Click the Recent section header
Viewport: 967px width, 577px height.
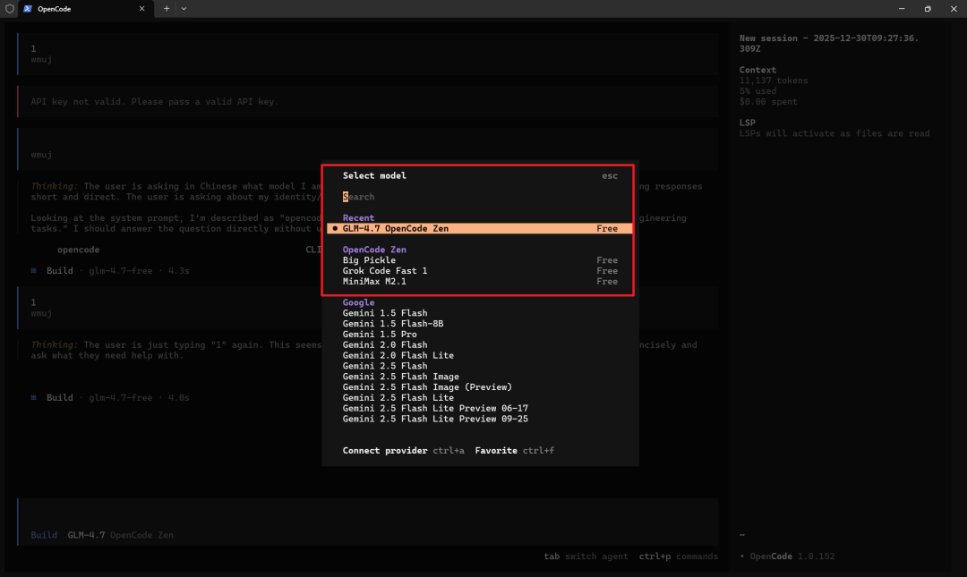click(358, 218)
